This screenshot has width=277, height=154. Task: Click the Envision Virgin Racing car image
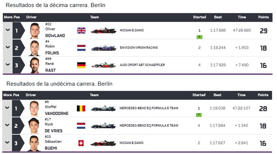click(x=103, y=48)
